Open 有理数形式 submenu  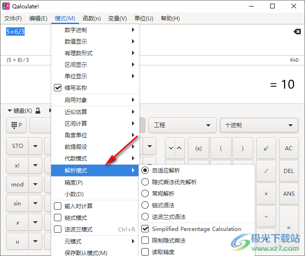click(x=95, y=53)
